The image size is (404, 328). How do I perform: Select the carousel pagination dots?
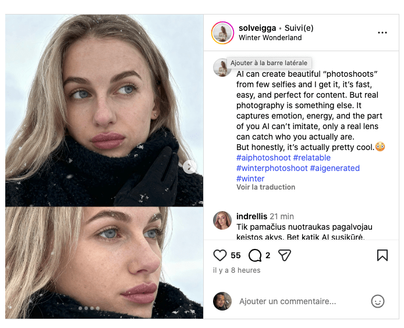(88, 308)
